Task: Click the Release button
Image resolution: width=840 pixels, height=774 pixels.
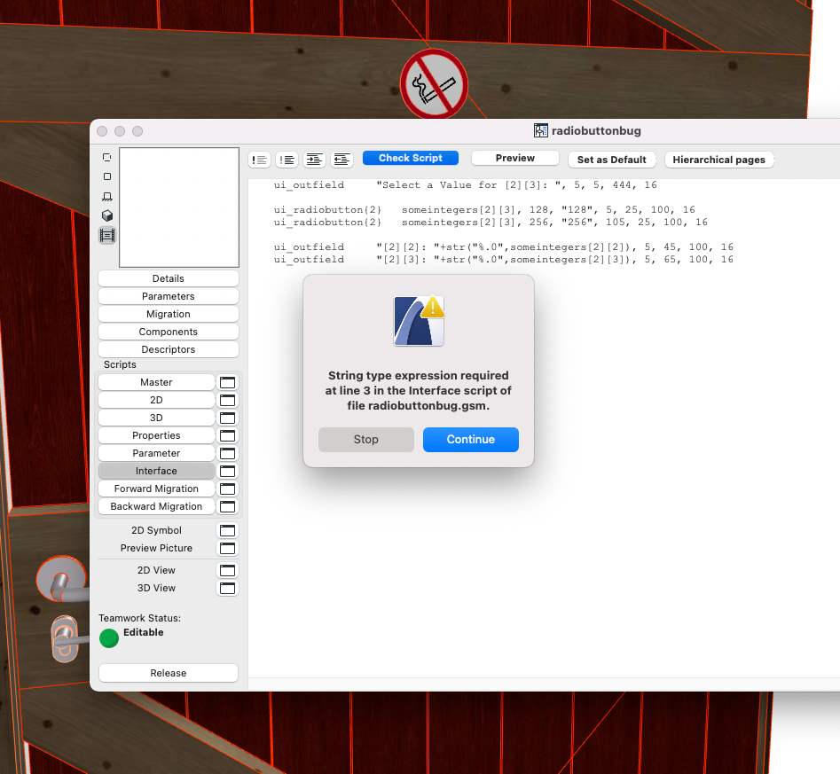Action: (169, 673)
